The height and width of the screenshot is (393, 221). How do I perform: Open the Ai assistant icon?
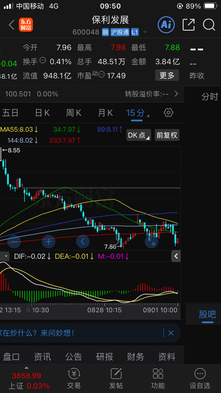click(166, 25)
